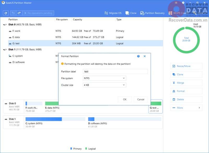Image resolution: width=209 pixels, height=153 pixels.
Task: Expand the More options chevron
Action: (x=199, y=108)
